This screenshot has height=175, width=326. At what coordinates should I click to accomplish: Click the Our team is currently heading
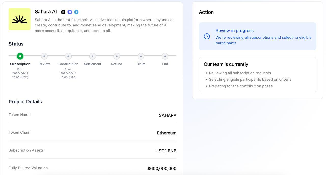coord(226,64)
